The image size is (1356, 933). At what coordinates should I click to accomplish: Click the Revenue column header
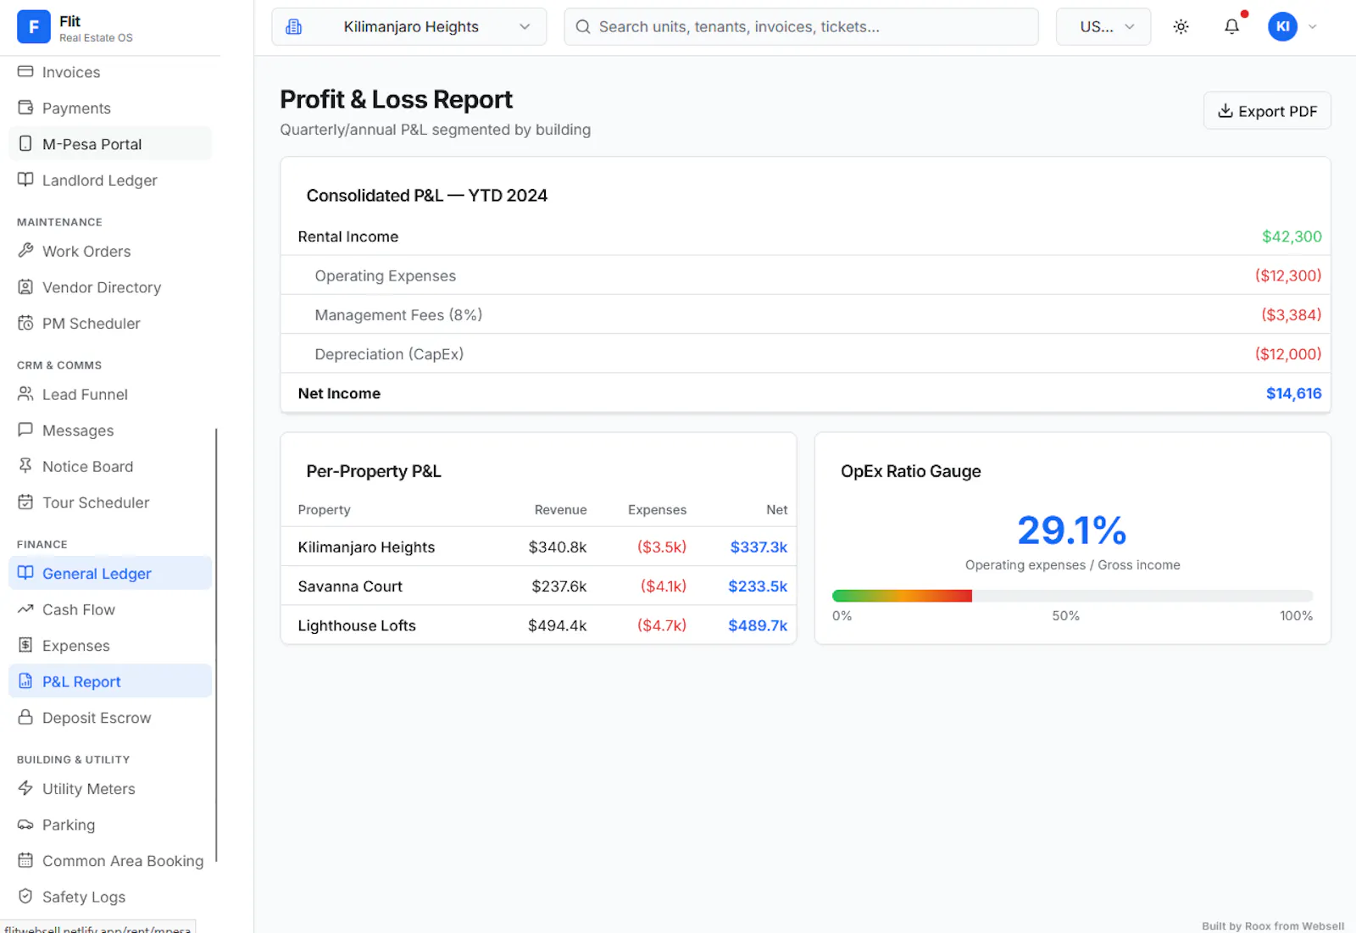[560, 509]
